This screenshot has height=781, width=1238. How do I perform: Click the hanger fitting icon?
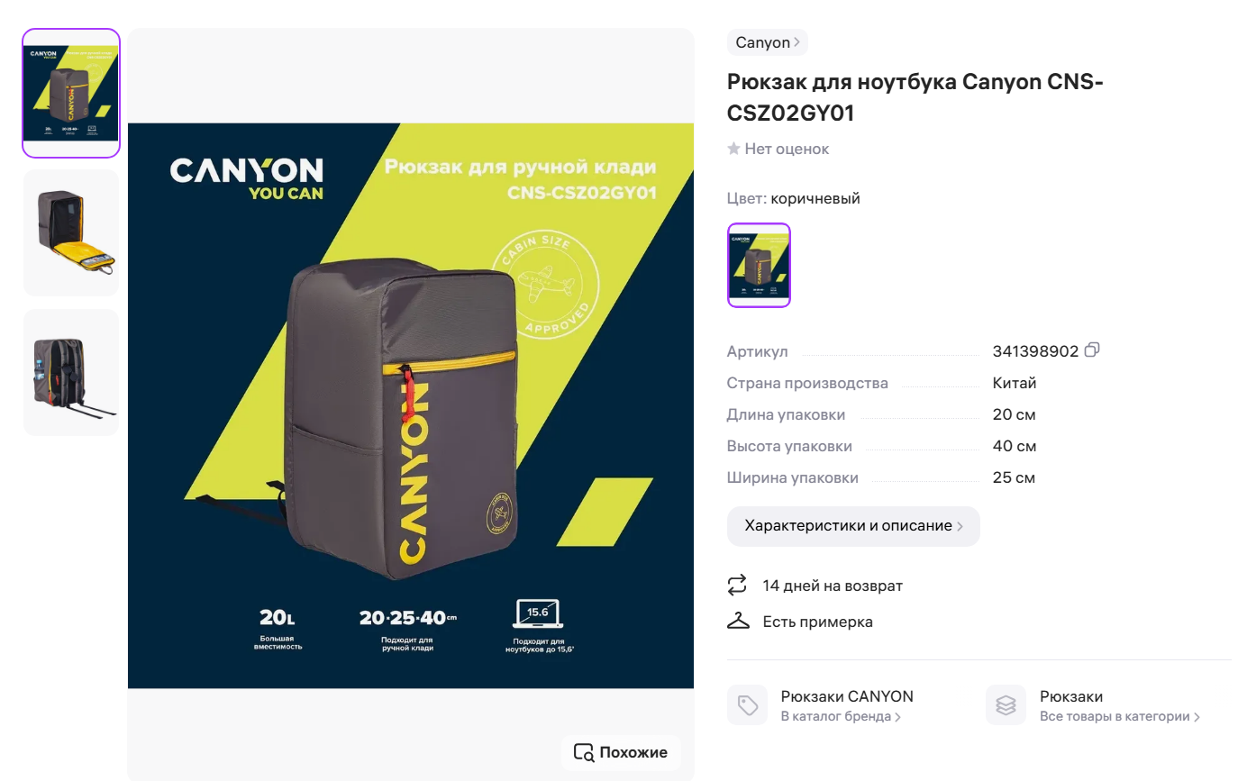click(x=738, y=621)
